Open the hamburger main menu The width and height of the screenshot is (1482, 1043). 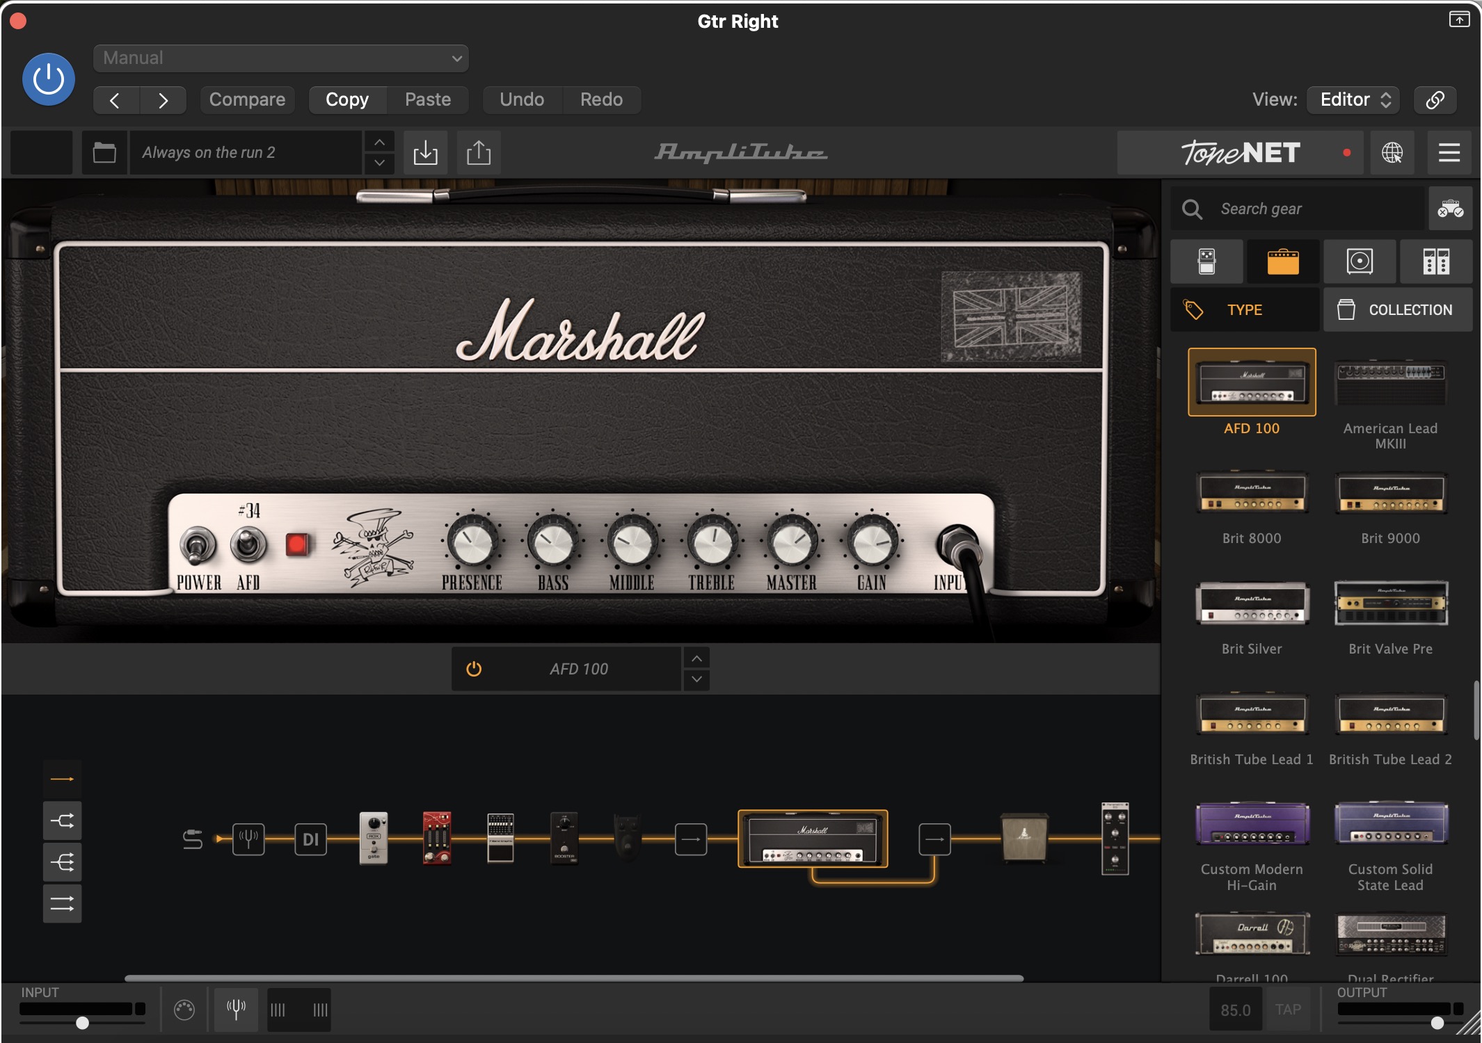coord(1449,152)
